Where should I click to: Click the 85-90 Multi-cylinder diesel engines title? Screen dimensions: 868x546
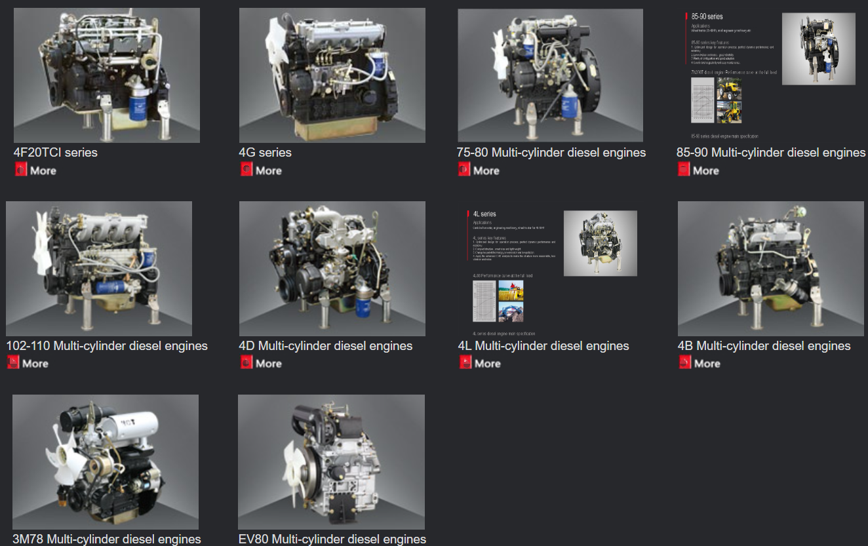[x=771, y=153]
